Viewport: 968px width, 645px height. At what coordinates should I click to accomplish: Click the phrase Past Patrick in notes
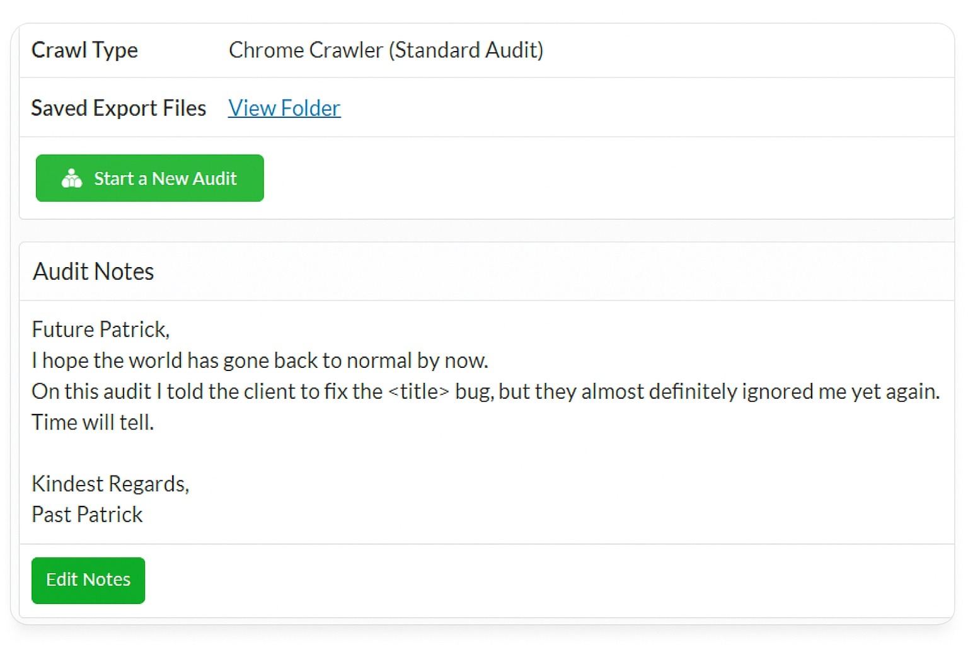[87, 514]
